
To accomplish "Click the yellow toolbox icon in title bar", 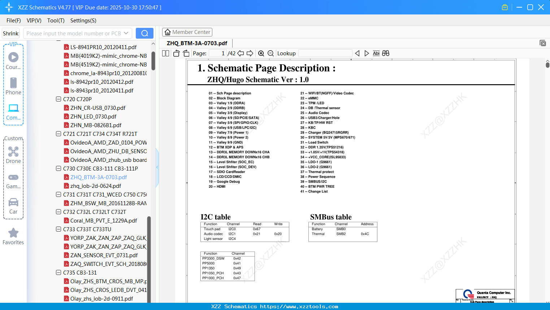I will 505,7.
